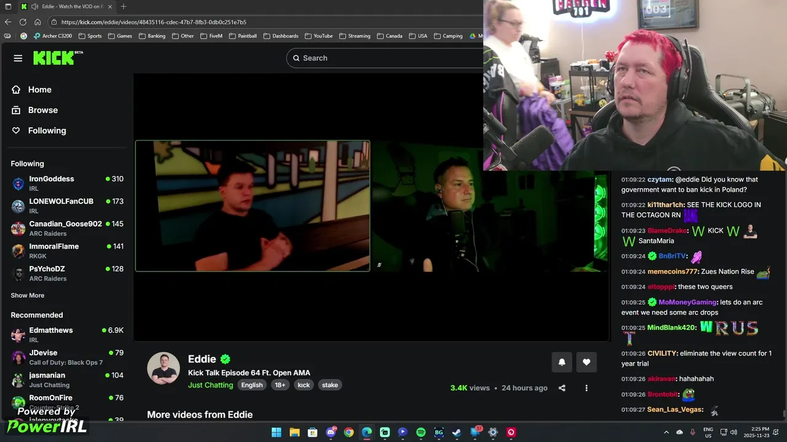Open Microsoft Store from taskbar
Screen dimensions: 787x442
tap(312, 432)
